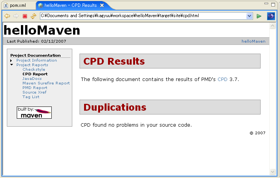Click the scrollbar down arrow

coord(272,172)
